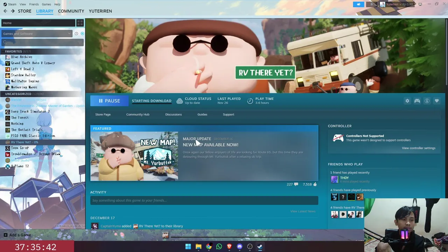Open friend THDY's avatar
The image size is (448, 252).
point(335,180)
